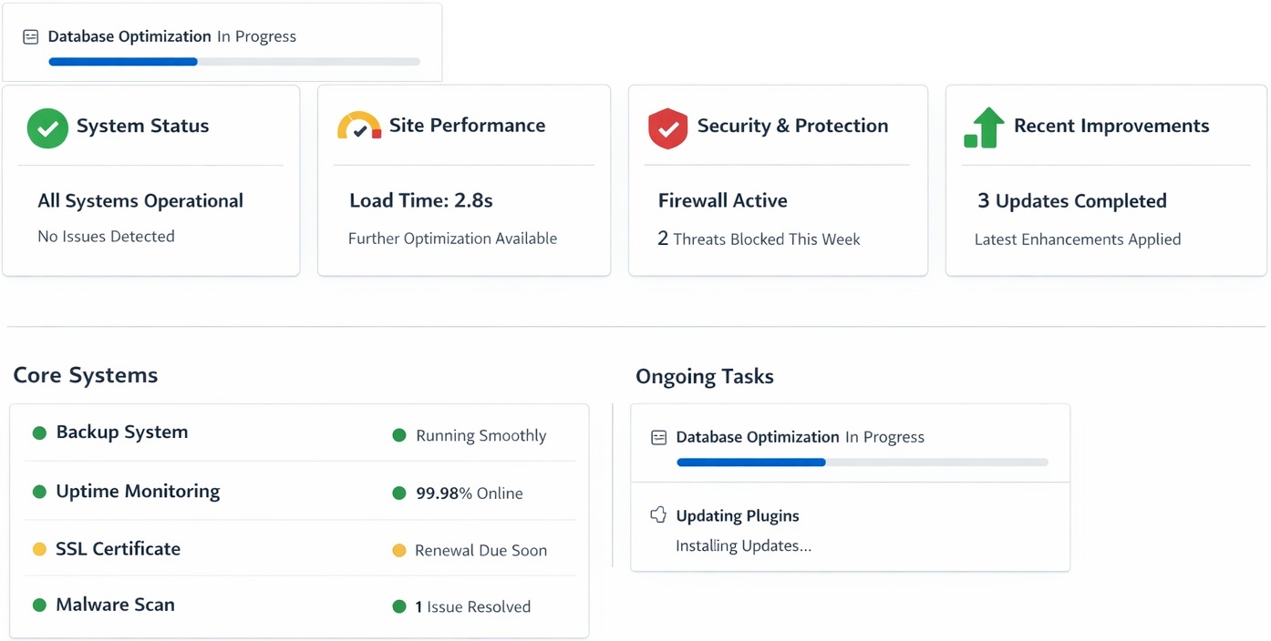Click the green dot beside Backup System
Image resolution: width=1271 pixels, height=641 pixels.
[39, 433]
